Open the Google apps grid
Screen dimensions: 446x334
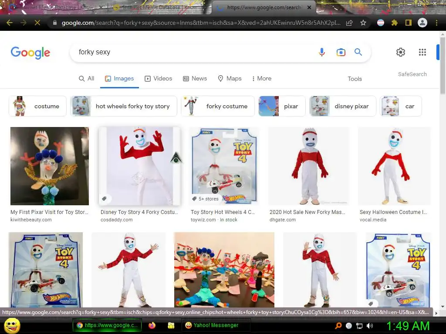422,52
